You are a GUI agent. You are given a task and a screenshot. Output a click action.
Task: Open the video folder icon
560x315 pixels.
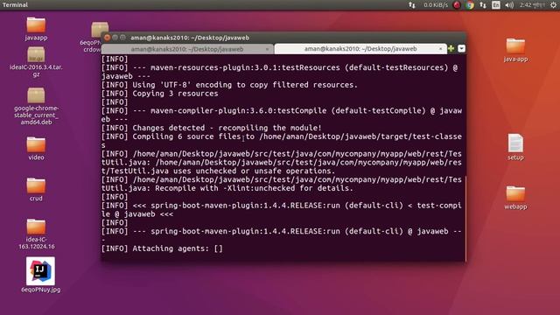pos(36,144)
